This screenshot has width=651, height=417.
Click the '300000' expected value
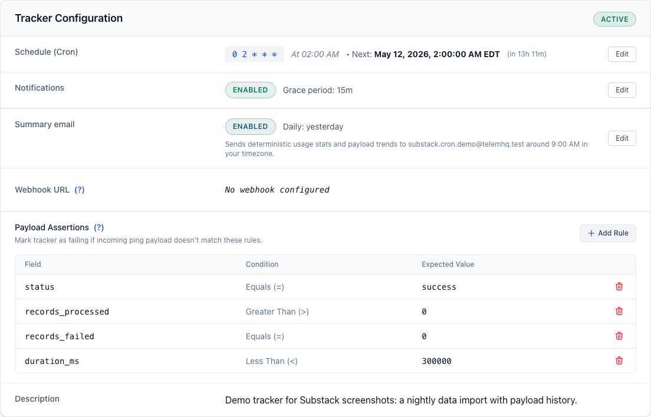436,361
